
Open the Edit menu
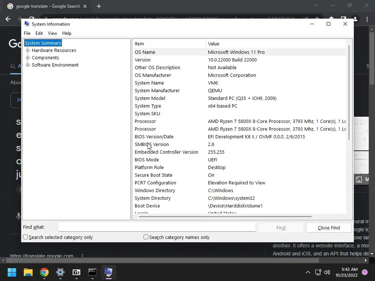[39, 33]
